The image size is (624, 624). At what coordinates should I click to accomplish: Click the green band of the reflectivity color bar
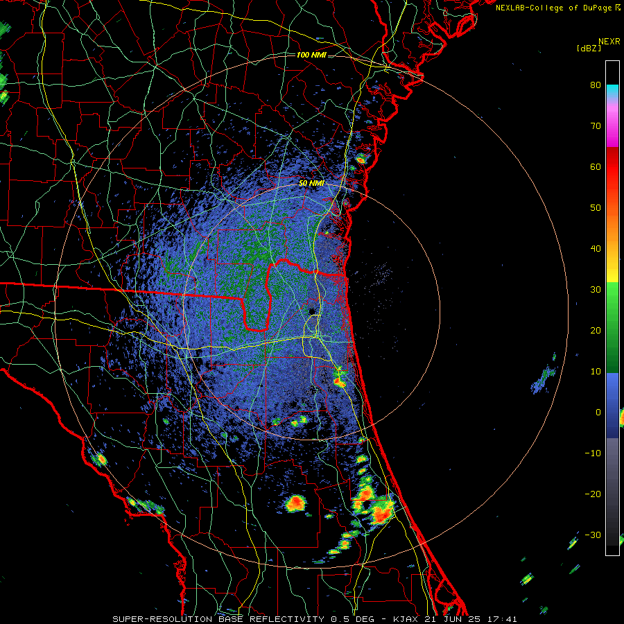point(612,328)
